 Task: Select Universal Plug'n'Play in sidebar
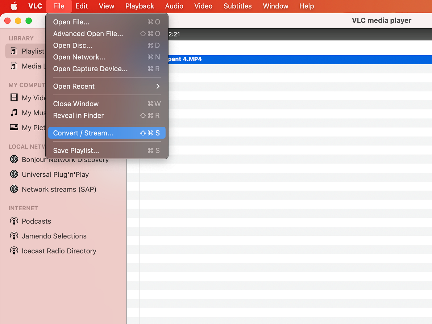click(x=55, y=175)
